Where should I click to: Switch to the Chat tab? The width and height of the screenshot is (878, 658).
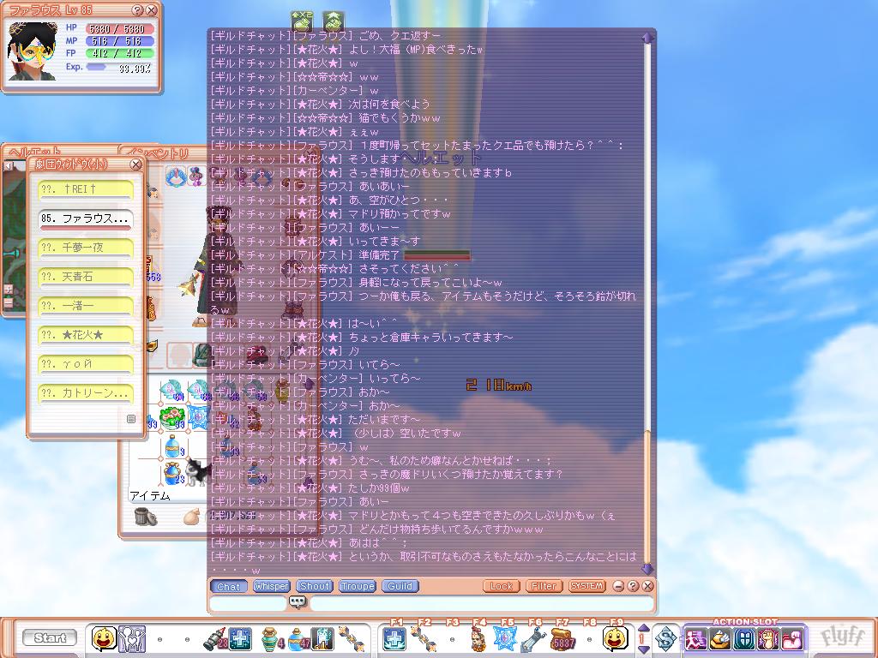[x=228, y=586]
